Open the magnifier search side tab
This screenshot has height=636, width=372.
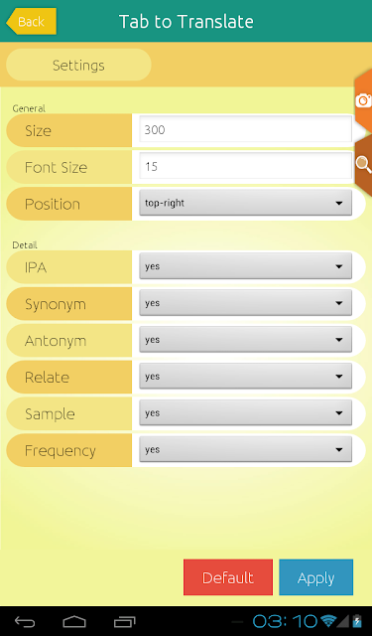coord(363,164)
